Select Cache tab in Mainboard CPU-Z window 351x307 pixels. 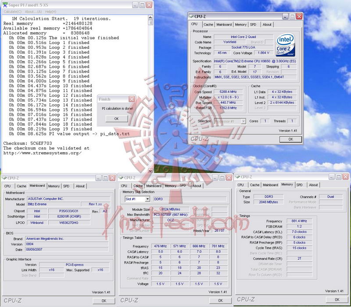(x=21, y=186)
